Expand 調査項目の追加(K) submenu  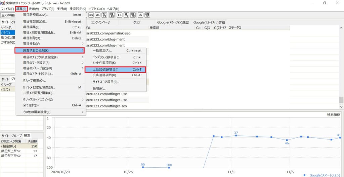50,51
